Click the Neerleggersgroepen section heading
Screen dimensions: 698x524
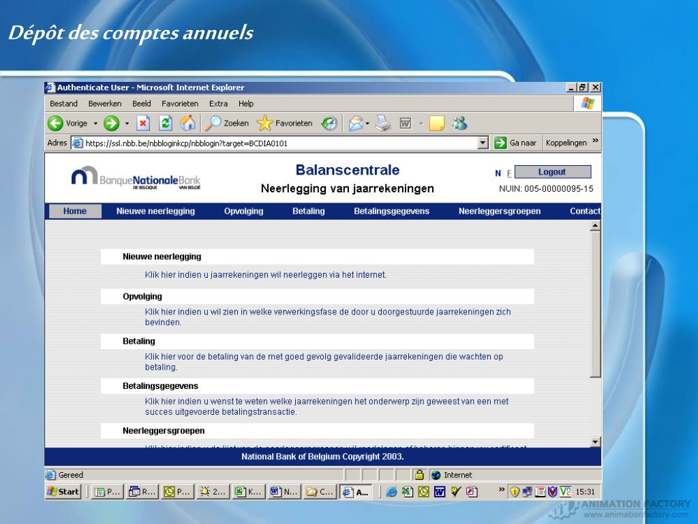(164, 431)
